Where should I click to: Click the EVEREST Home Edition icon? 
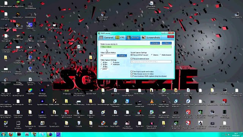tap(164, 91)
